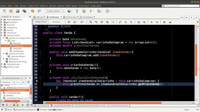Switch to the Main.java tab
200x112 pixels.
pyautogui.click(x=40, y=17)
